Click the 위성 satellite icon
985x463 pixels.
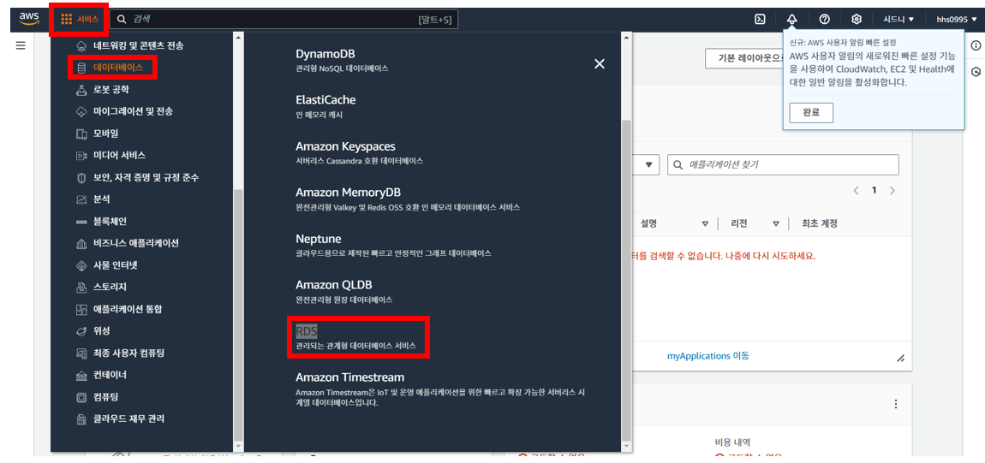(81, 331)
